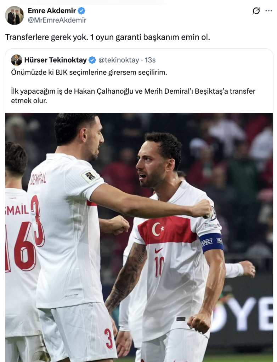Click the Hürser Tekinoktay display name
Image resolution: width=277 pixels, height=362 pixels.
(x=56, y=60)
